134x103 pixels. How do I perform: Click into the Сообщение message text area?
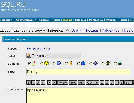pos(80,95)
